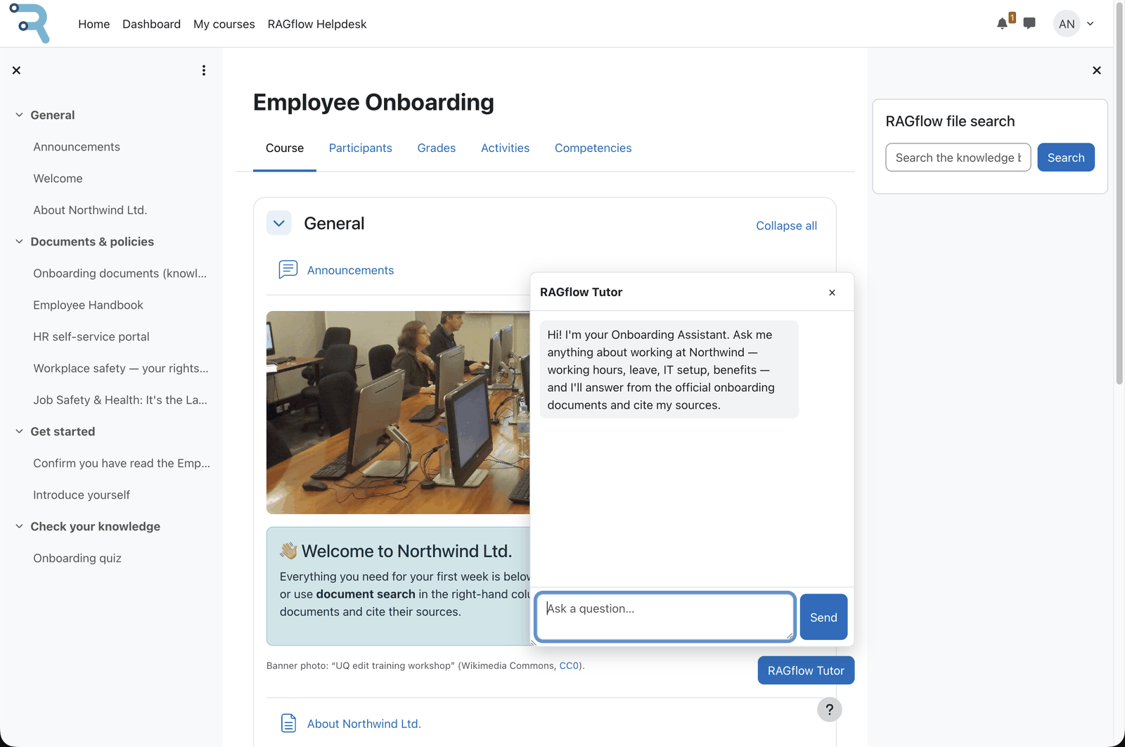This screenshot has height=747, width=1125.
Task: Open the course index three-dot options menu
Action: coord(204,70)
